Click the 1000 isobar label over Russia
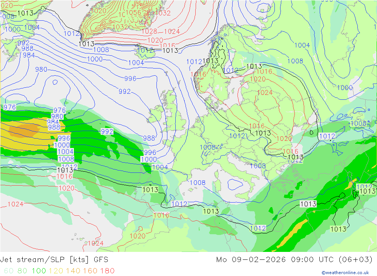Image resolution: width=377 pixels, height=276 pixels. coord(345,87)
